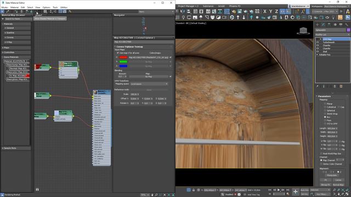Click the Layout Children icon in Material Editor
This screenshot has width=351, height=197.
(x=55, y=11)
